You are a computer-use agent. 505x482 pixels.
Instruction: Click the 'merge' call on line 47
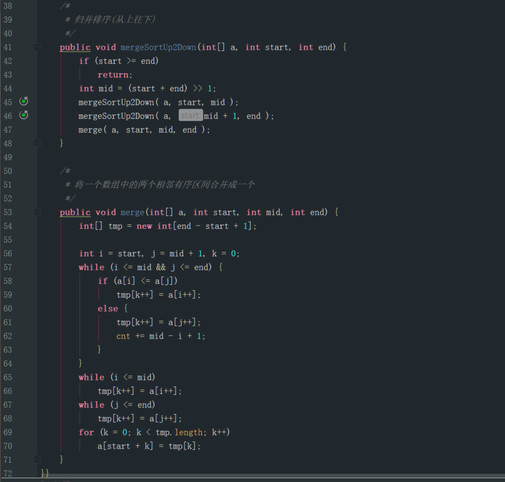90,130
